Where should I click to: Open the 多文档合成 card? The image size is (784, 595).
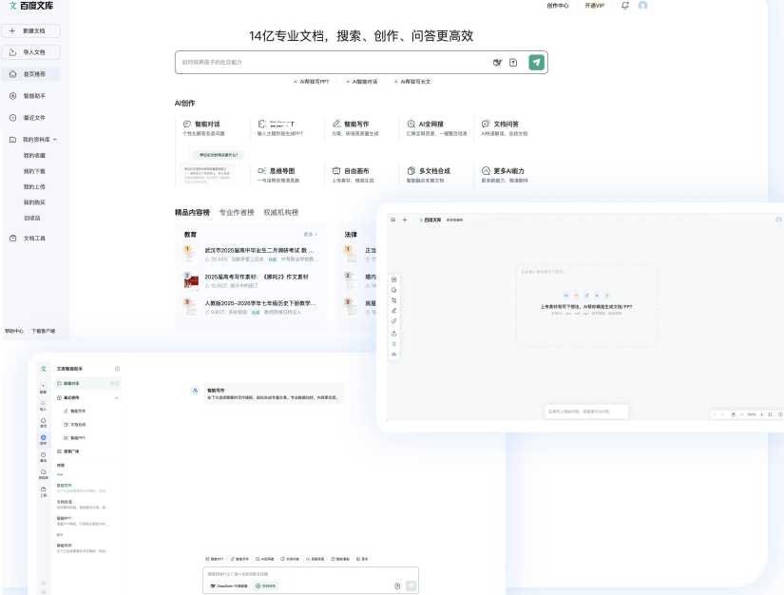436,175
